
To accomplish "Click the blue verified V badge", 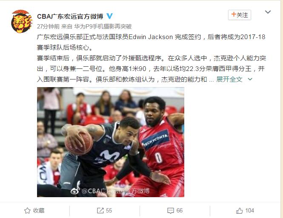I will pyautogui.click(x=109, y=16).
